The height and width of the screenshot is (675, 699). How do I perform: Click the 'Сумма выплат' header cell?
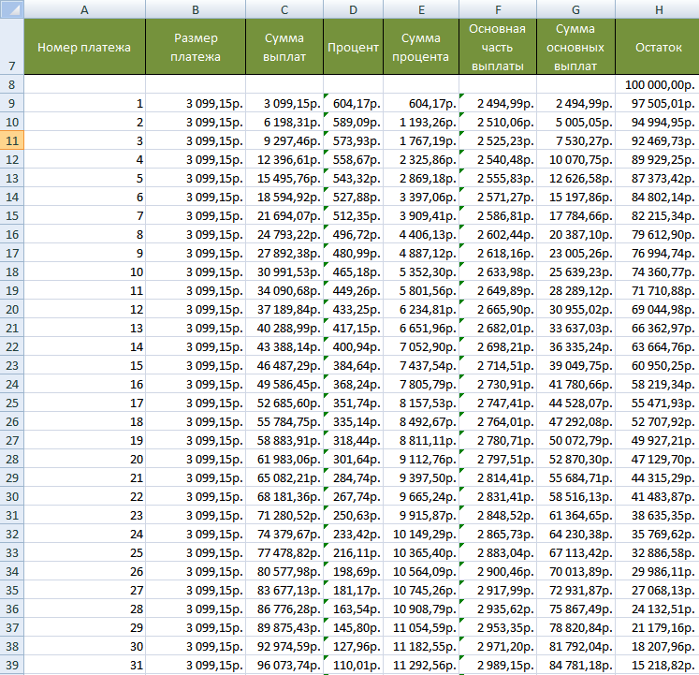[x=284, y=47]
